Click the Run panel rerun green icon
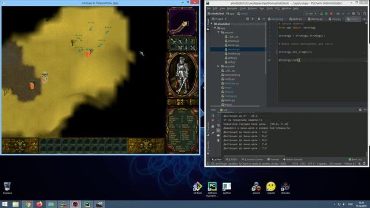This screenshot has width=370, height=208. coord(213,116)
